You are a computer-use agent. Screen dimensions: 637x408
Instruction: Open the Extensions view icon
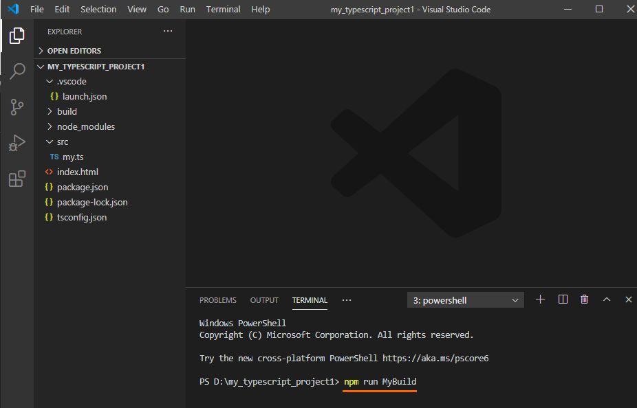(x=17, y=179)
